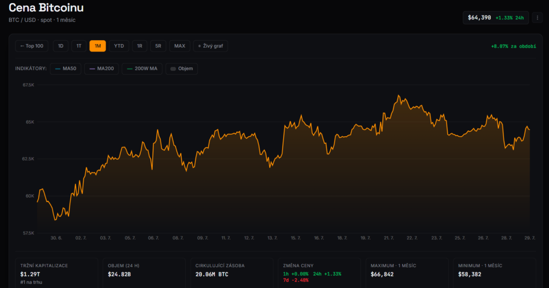Click the +8.07% za období text
The height and width of the screenshot is (288, 549).
pos(513,46)
